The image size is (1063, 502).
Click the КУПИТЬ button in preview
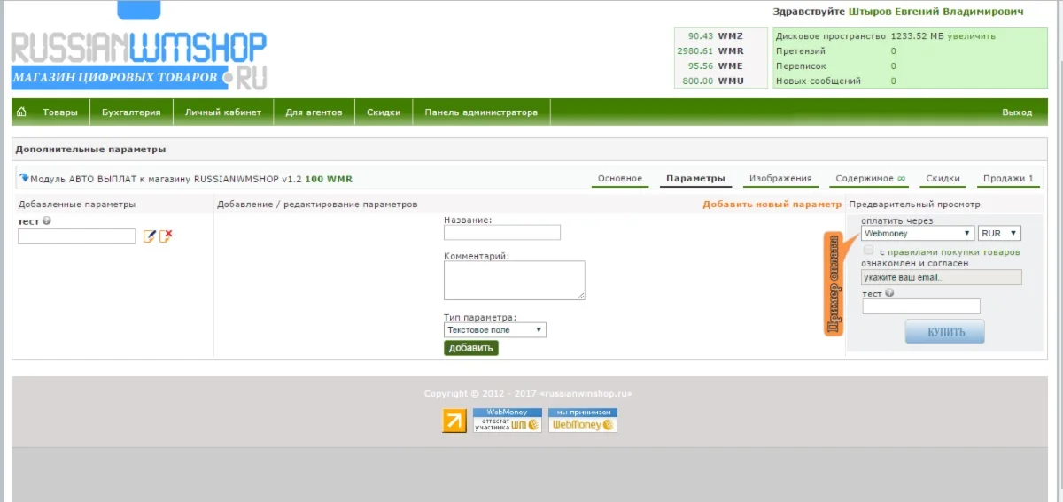(x=944, y=332)
